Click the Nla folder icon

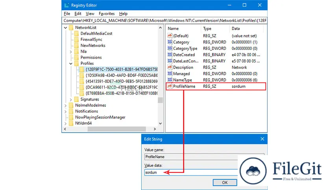(77, 51)
